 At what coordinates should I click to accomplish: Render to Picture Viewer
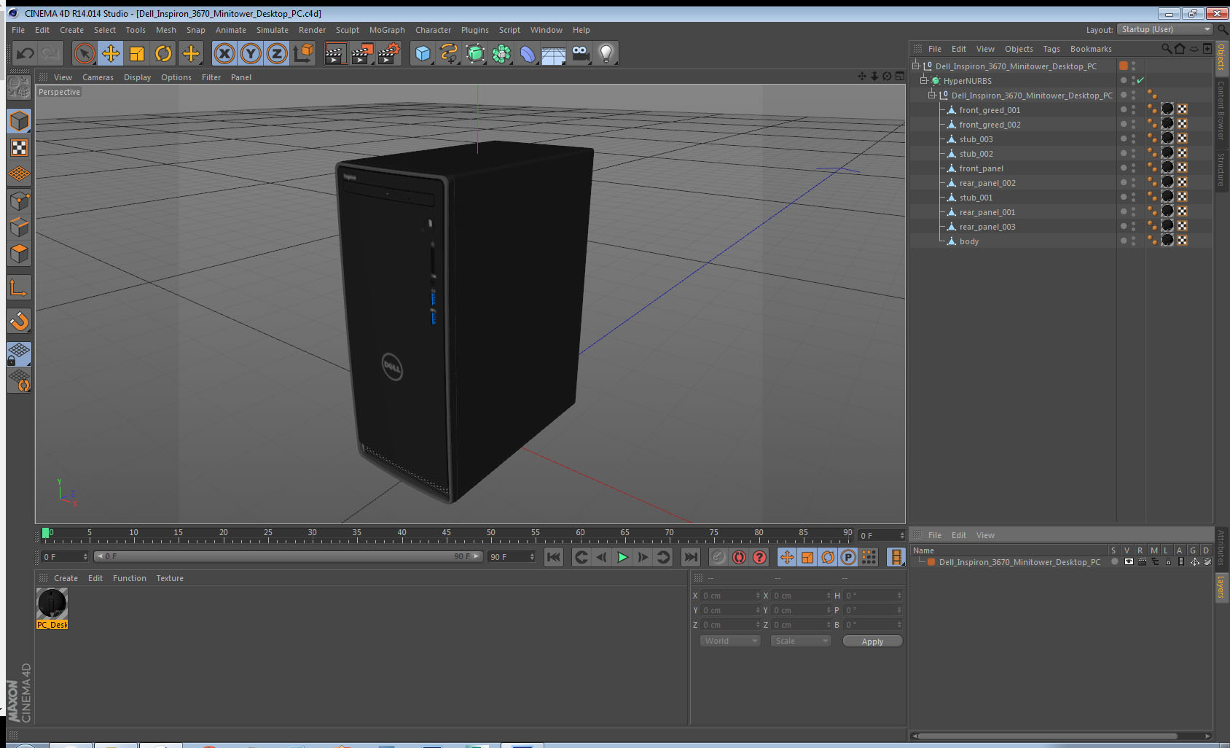[361, 53]
